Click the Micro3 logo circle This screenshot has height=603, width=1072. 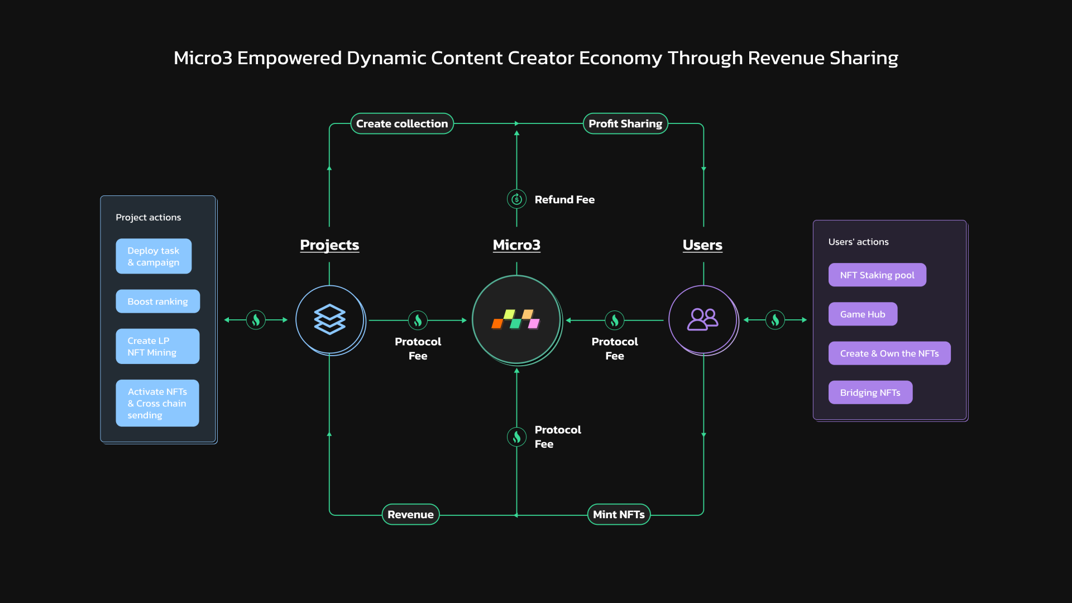[516, 320]
